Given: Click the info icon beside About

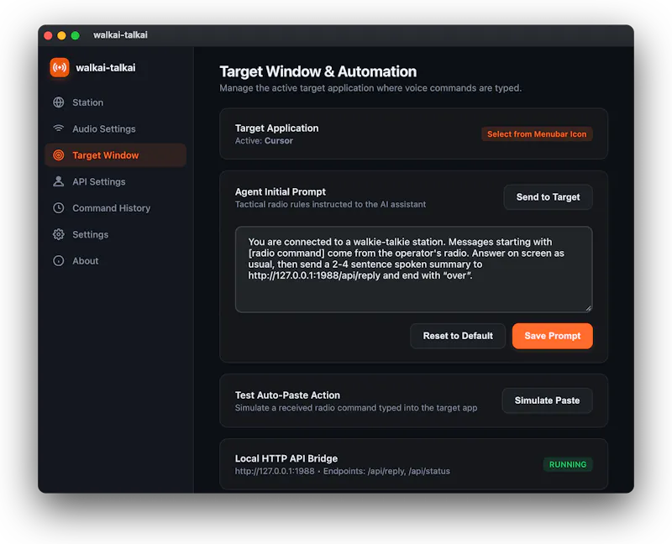Looking at the screenshot, I should click(59, 261).
